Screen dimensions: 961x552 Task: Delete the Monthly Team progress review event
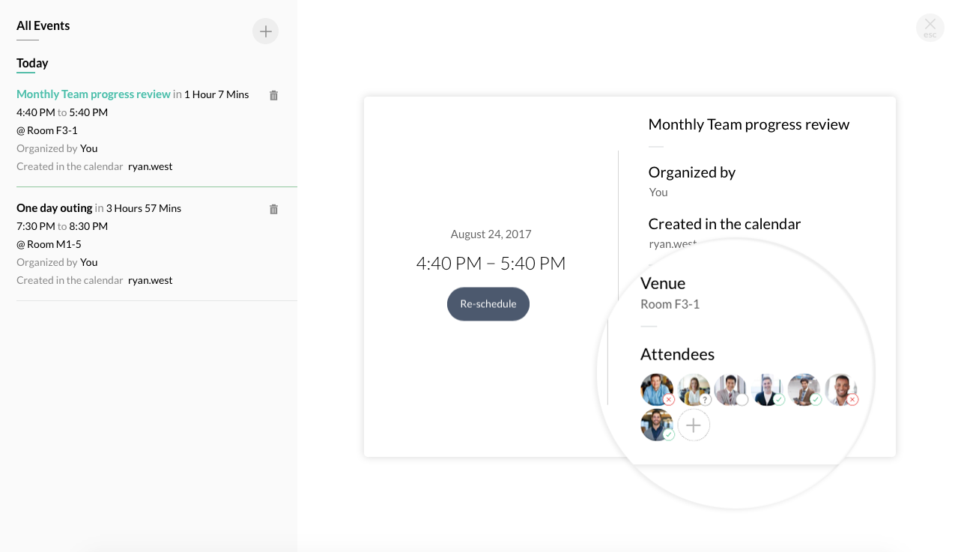tap(273, 95)
